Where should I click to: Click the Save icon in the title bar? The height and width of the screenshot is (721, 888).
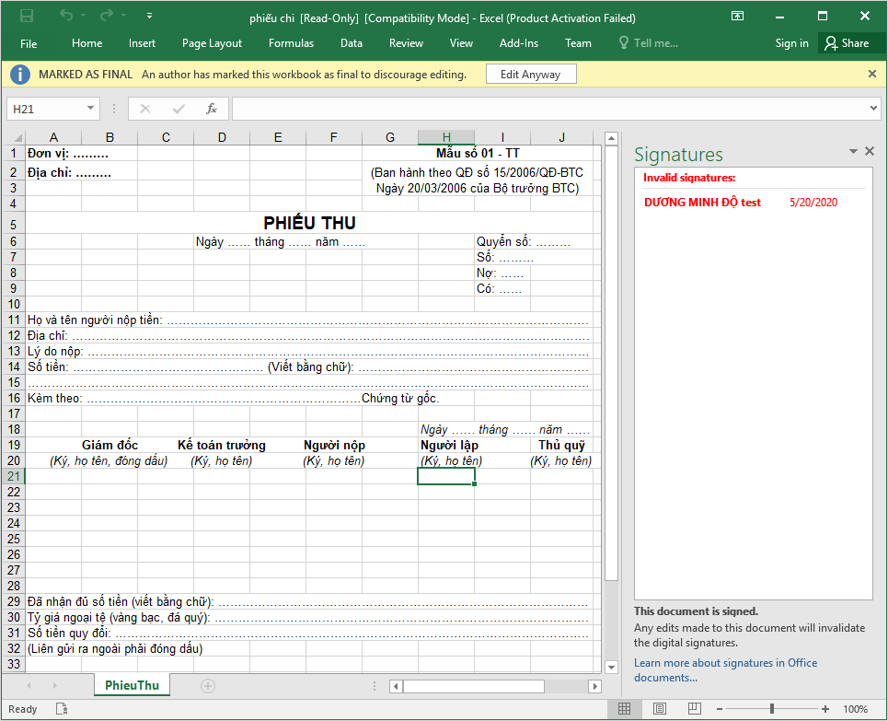[x=27, y=16]
